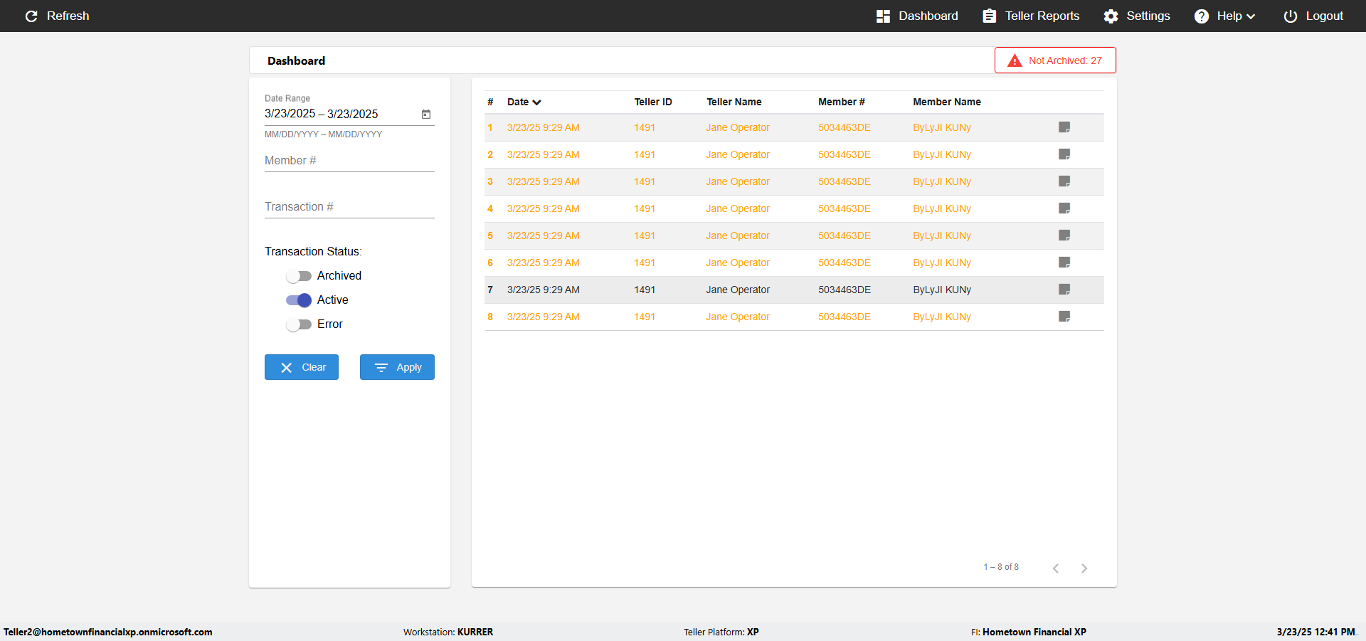Image resolution: width=1366 pixels, height=641 pixels.
Task: Toggle the Date column sort arrow
Action: 536,102
